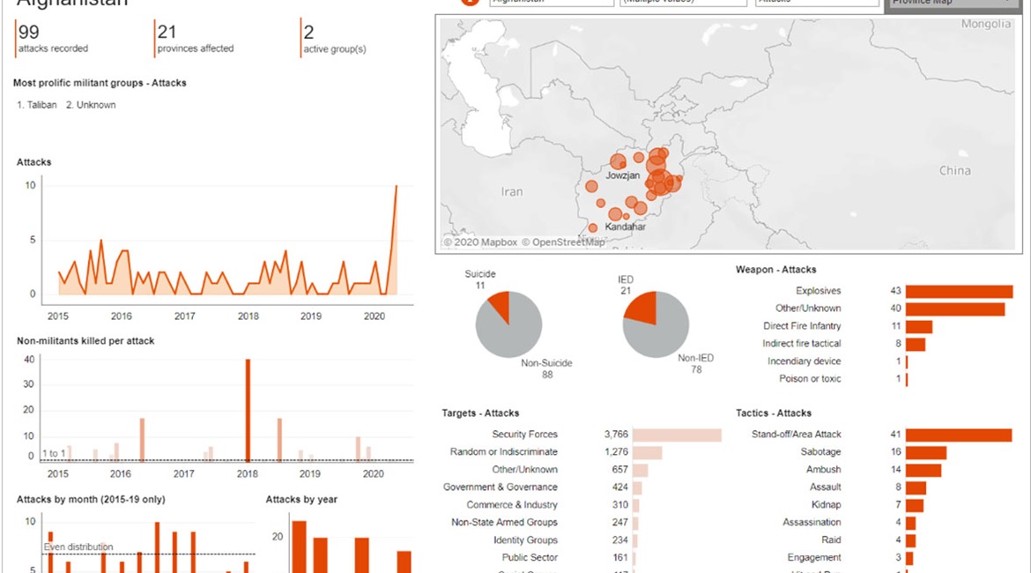Open the © OpenStreetMap attribution link
Viewport: 1031px width, 573px height.
[x=563, y=242]
